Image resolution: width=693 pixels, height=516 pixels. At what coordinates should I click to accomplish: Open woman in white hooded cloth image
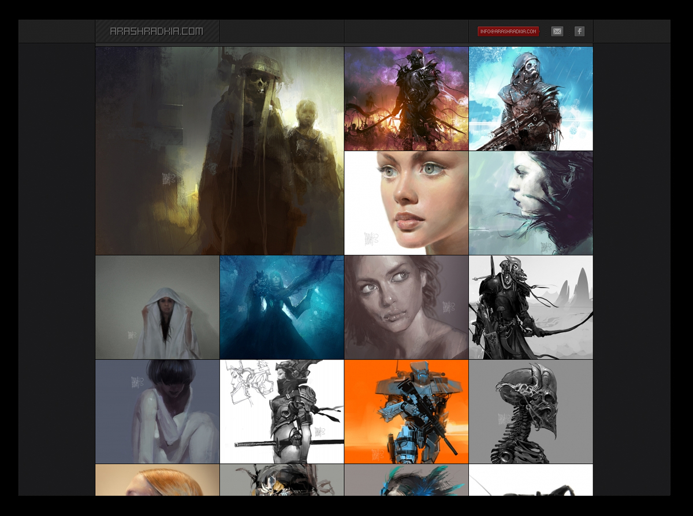tap(157, 307)
